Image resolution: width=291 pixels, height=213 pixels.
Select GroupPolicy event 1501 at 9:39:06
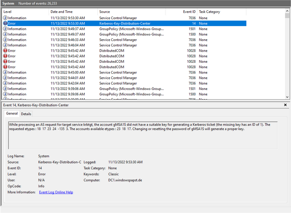tap(124, 89)
